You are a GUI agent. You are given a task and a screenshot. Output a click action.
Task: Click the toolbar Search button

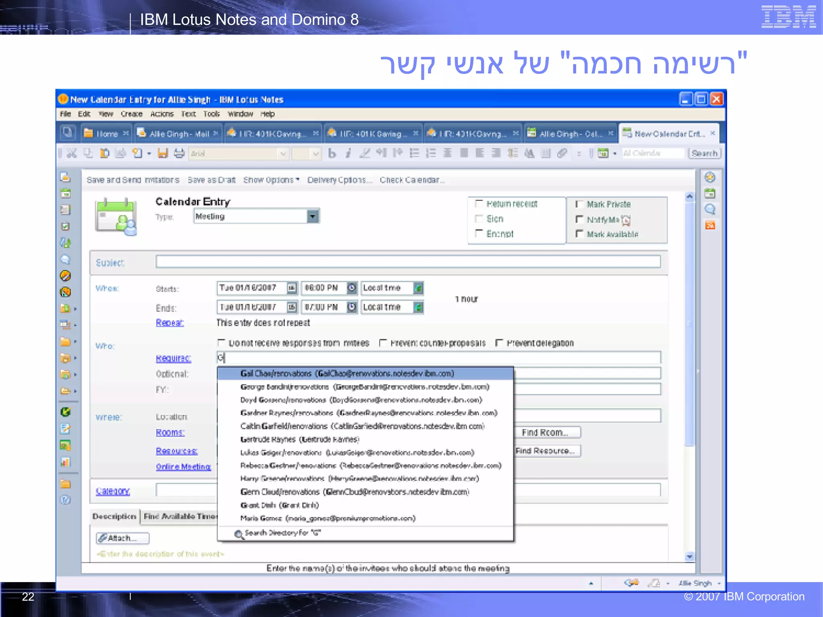click(705, 153)
